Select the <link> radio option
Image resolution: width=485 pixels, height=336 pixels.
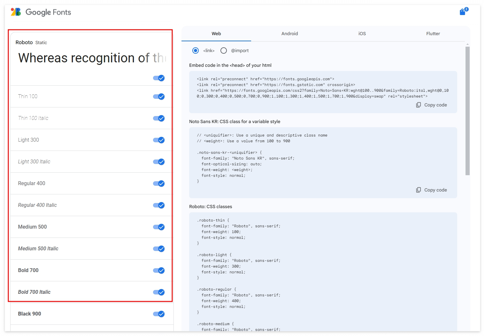[x=196, y=51]
